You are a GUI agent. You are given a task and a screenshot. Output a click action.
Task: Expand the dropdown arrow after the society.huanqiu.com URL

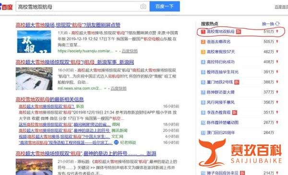coord(116,51)
